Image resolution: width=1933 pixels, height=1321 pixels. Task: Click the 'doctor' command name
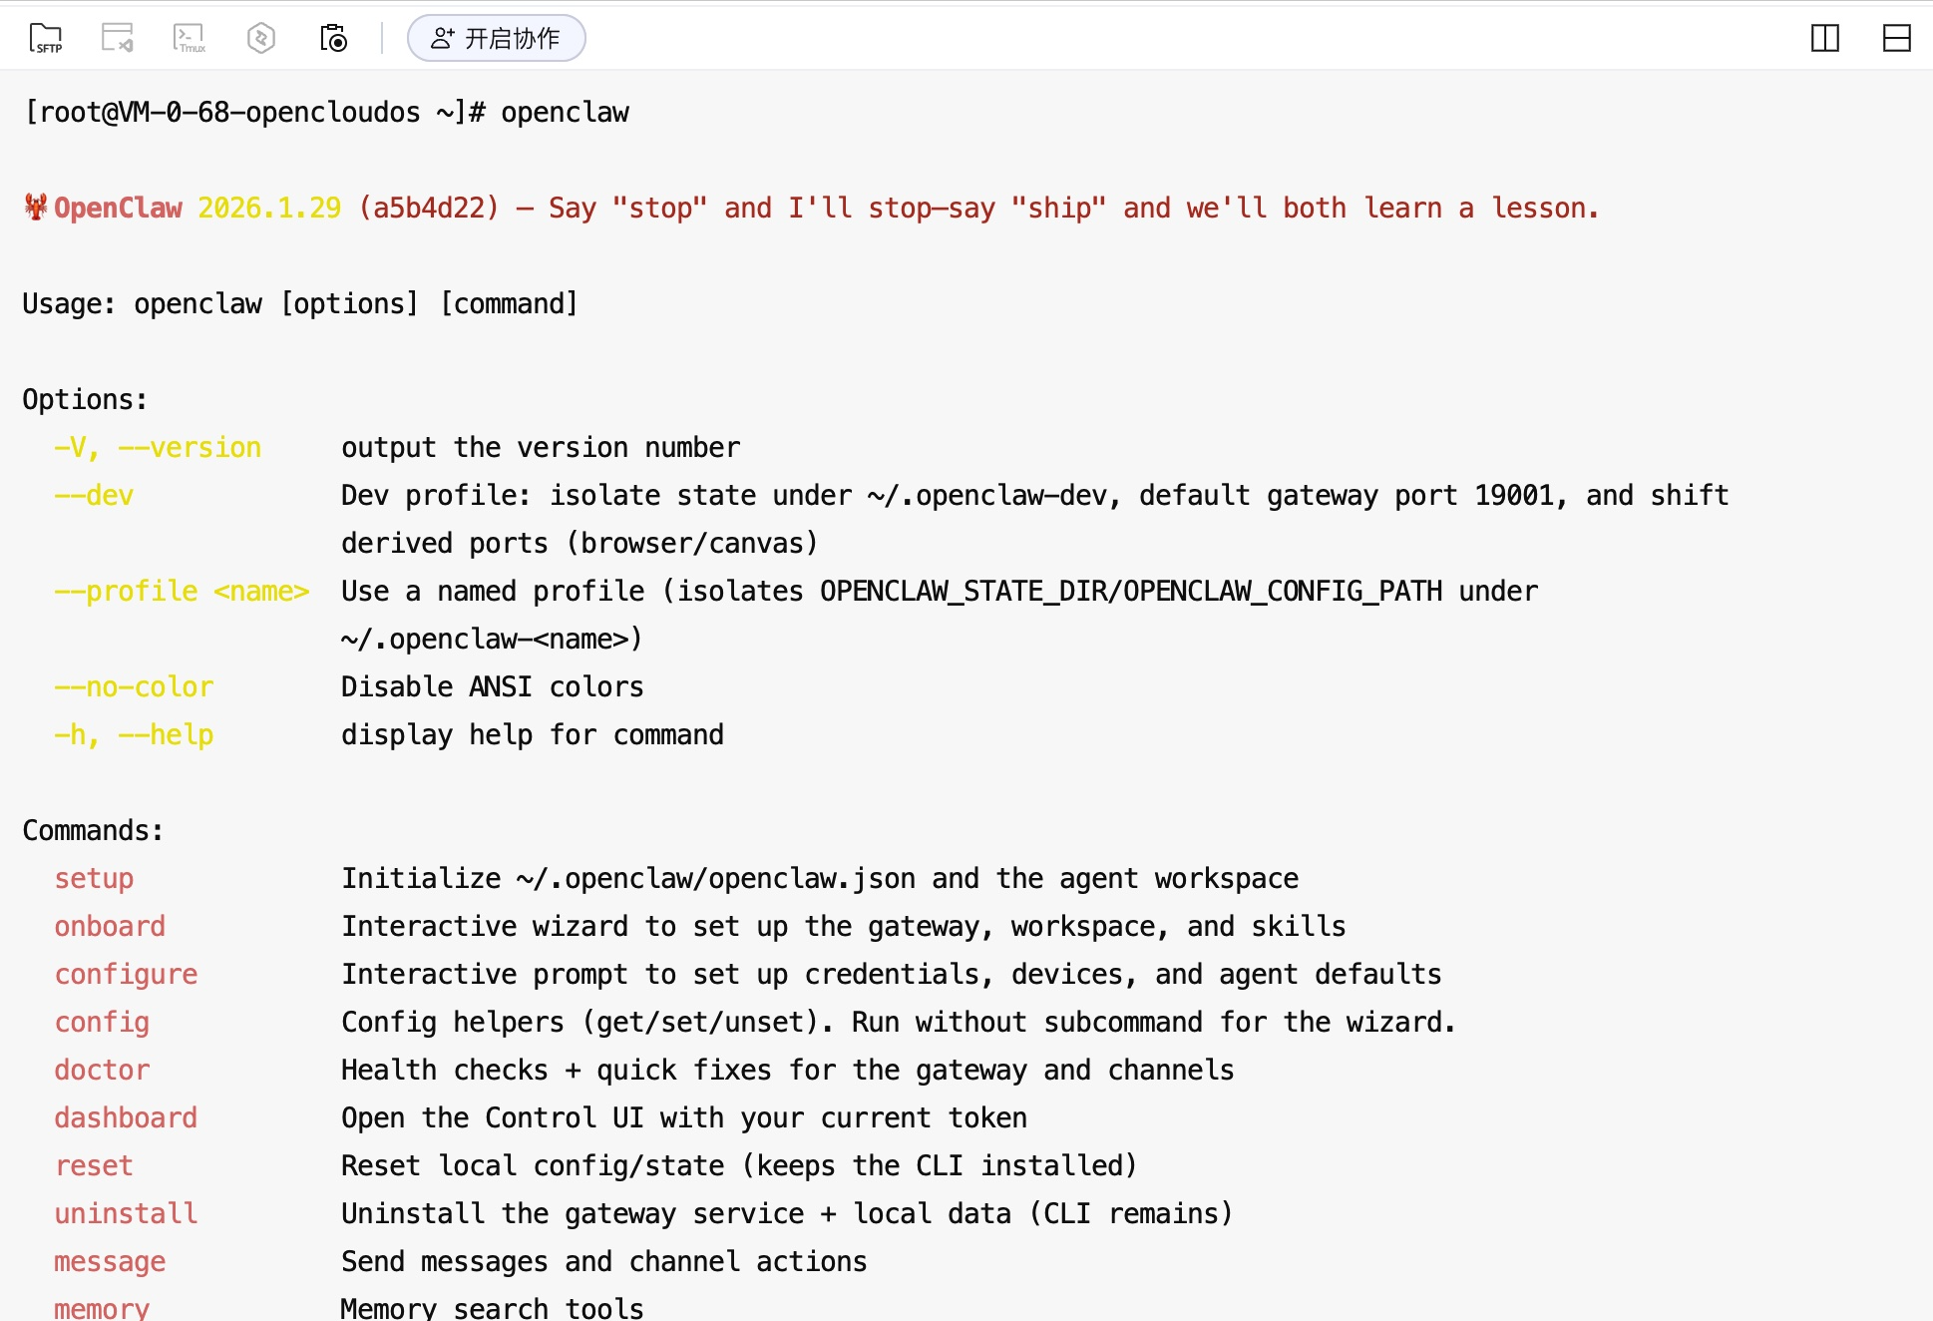click(x=102, y=1070)
